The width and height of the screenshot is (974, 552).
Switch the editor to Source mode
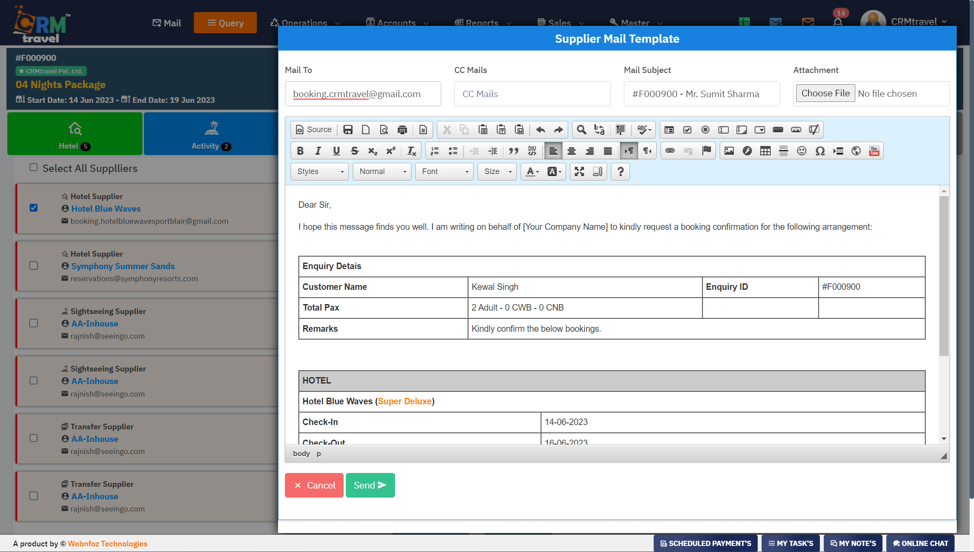pyautogui.click(x=313, y=130)
